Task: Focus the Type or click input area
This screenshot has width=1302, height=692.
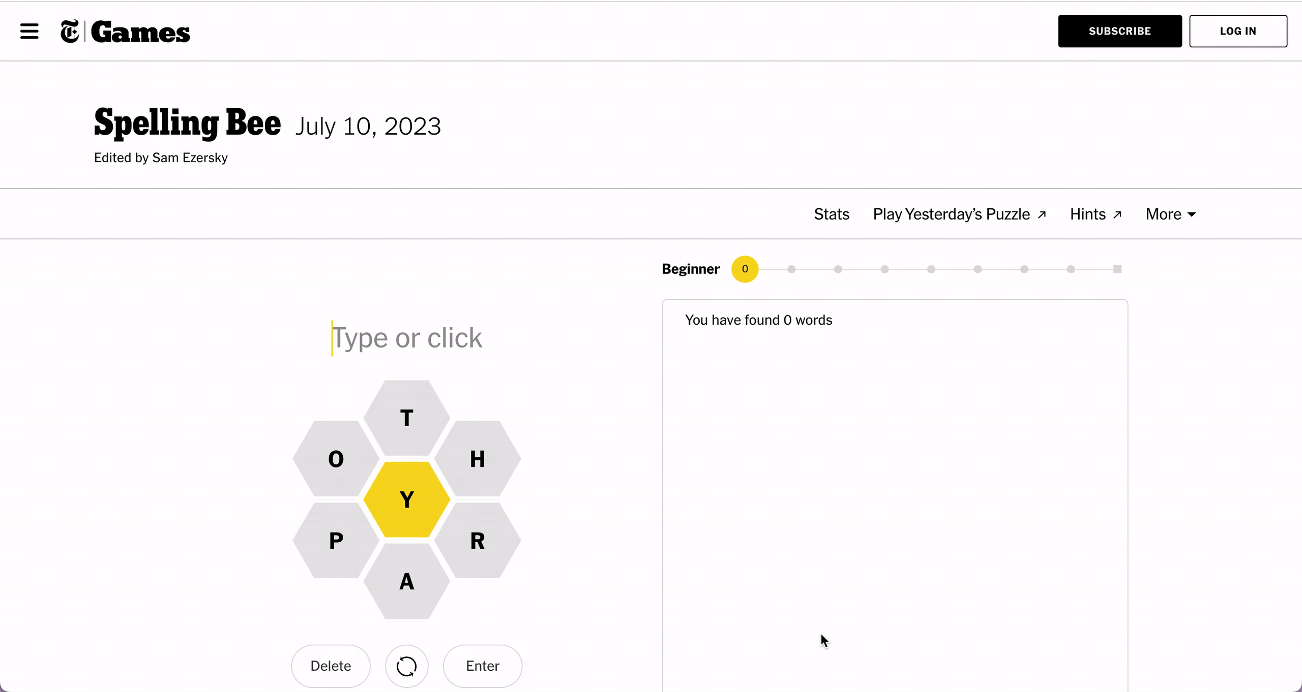Action: click(406, 338)
